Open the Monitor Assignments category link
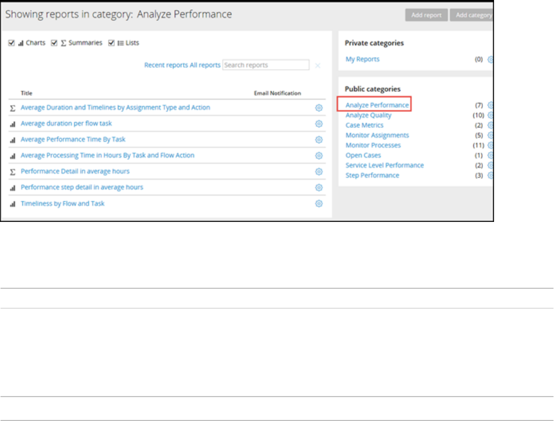 point(377,135)
